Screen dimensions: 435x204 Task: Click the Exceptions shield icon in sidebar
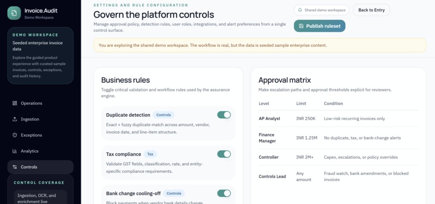(x=15, y=135)
